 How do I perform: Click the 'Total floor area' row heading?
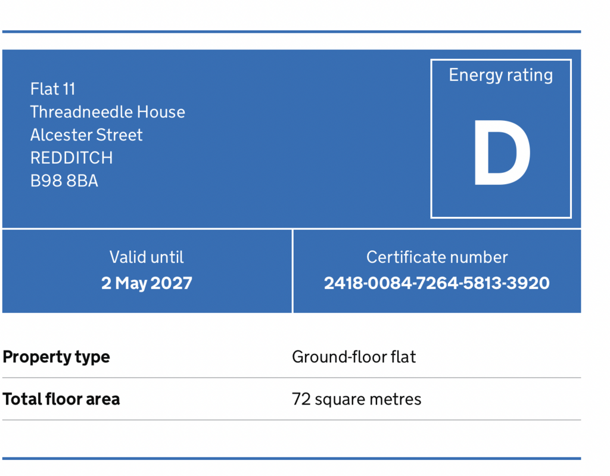click(61, 399)
